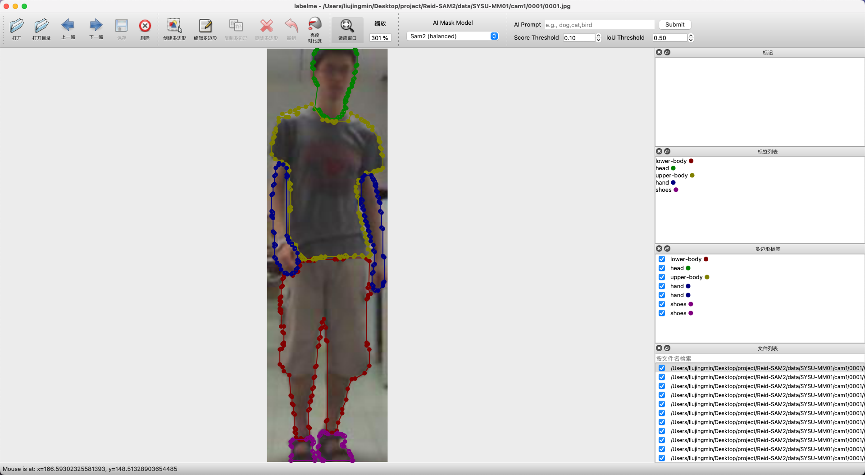This screenshot has width=865, height=475.
Task: Float the 文件列表 panel using its detach icon
Action: tap(667, 348)
